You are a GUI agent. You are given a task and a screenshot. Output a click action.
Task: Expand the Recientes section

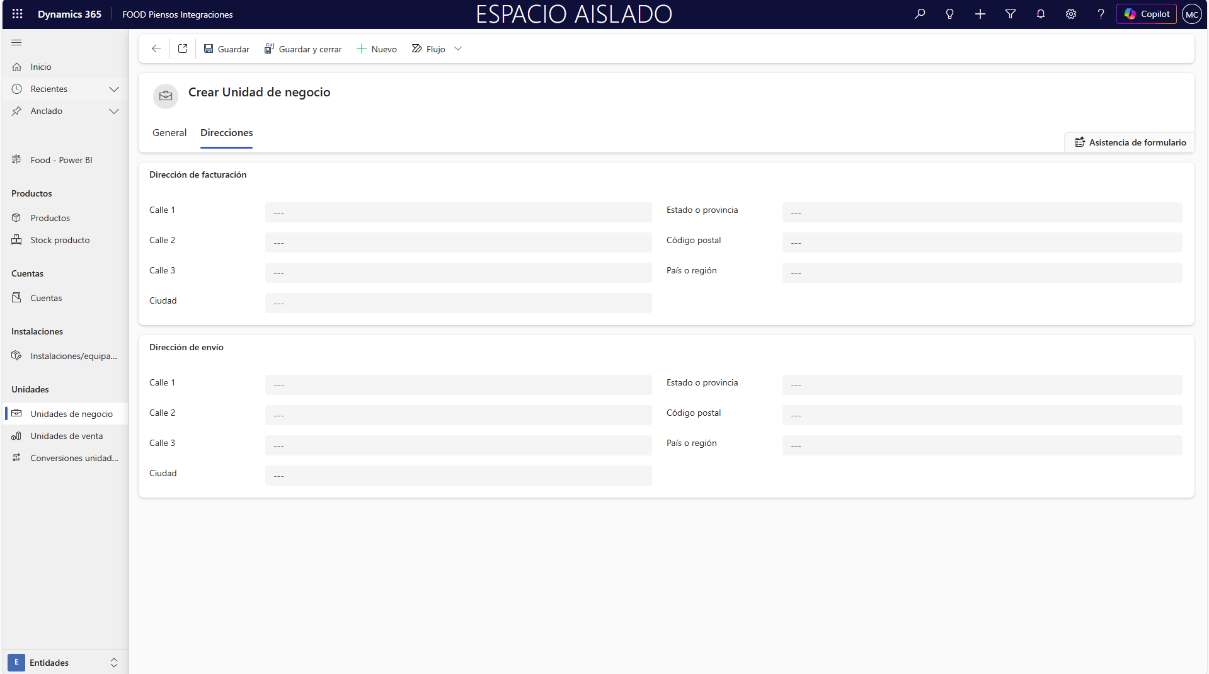114,89
